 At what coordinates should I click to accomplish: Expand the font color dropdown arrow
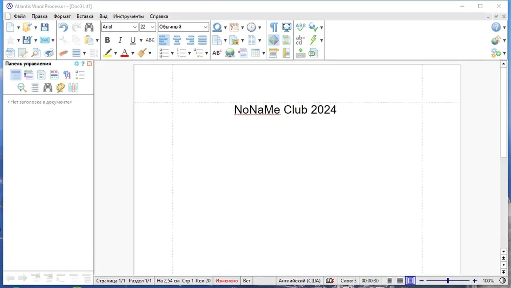133,53
